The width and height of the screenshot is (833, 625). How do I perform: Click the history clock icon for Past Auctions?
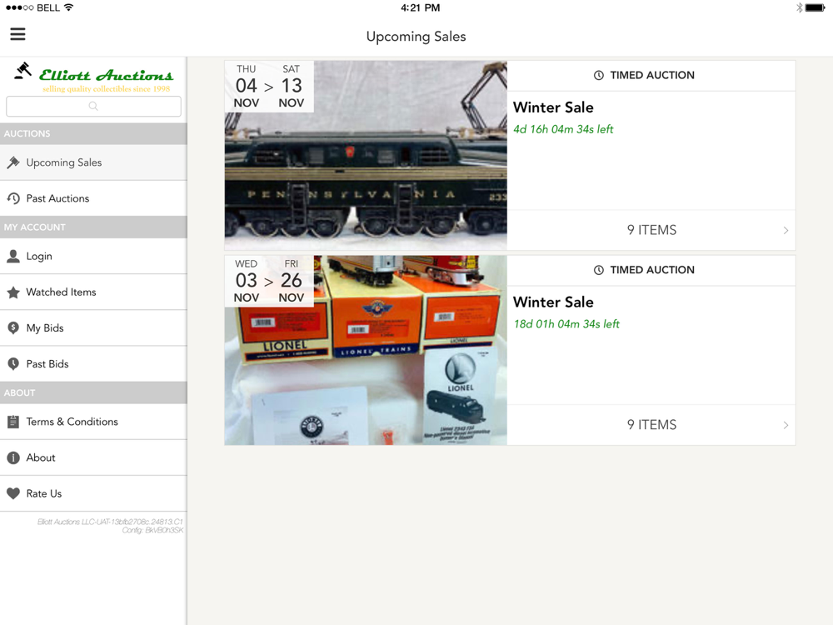(13, 198)
